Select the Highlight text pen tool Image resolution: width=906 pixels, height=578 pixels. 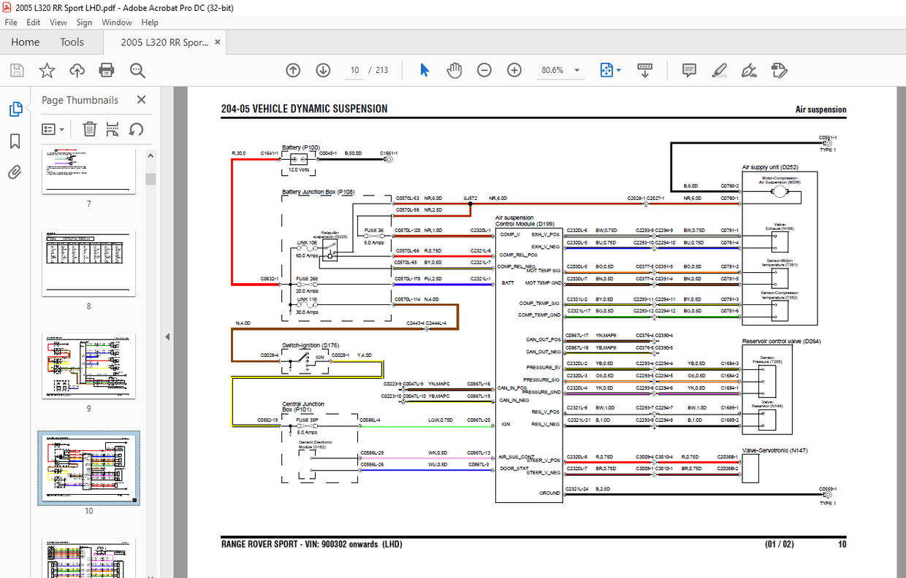click(719, 70)
